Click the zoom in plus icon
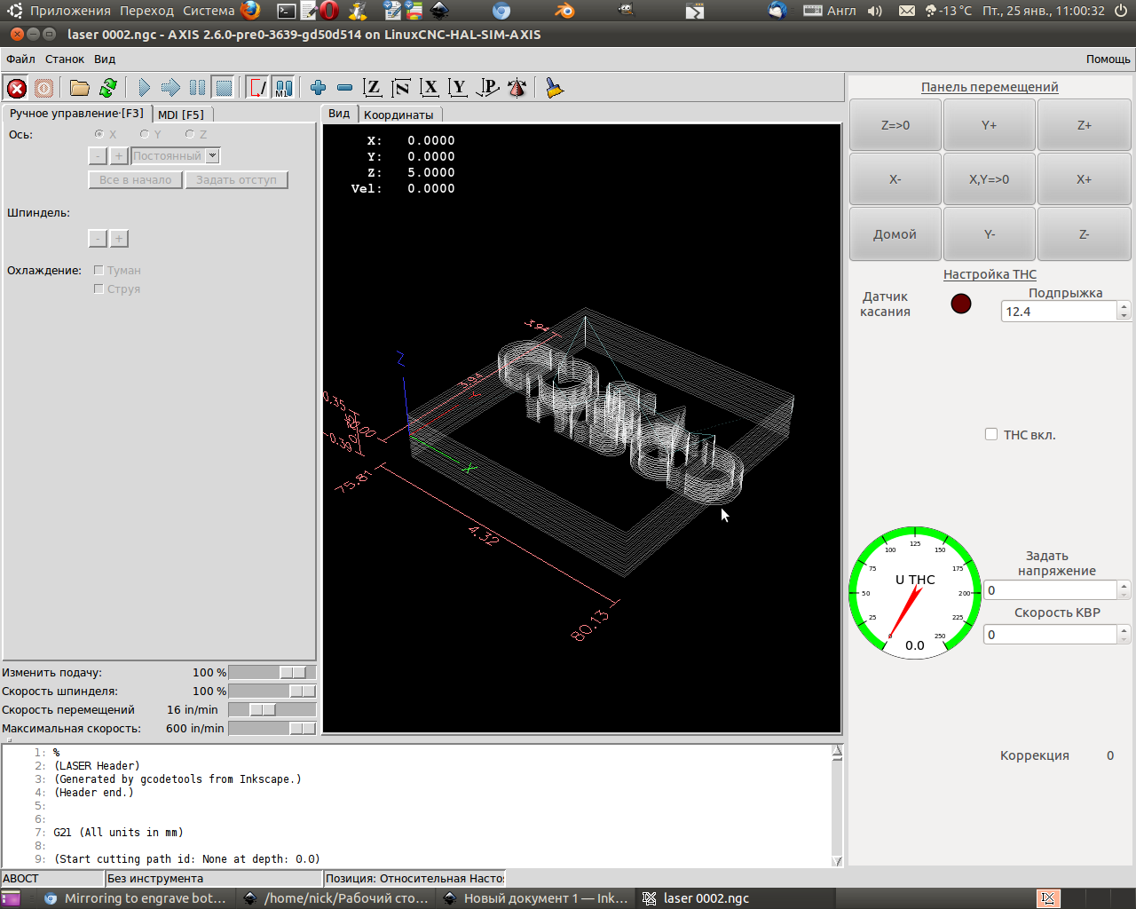1136x909 pixels. pyautogui.click(x=318, y=88)
